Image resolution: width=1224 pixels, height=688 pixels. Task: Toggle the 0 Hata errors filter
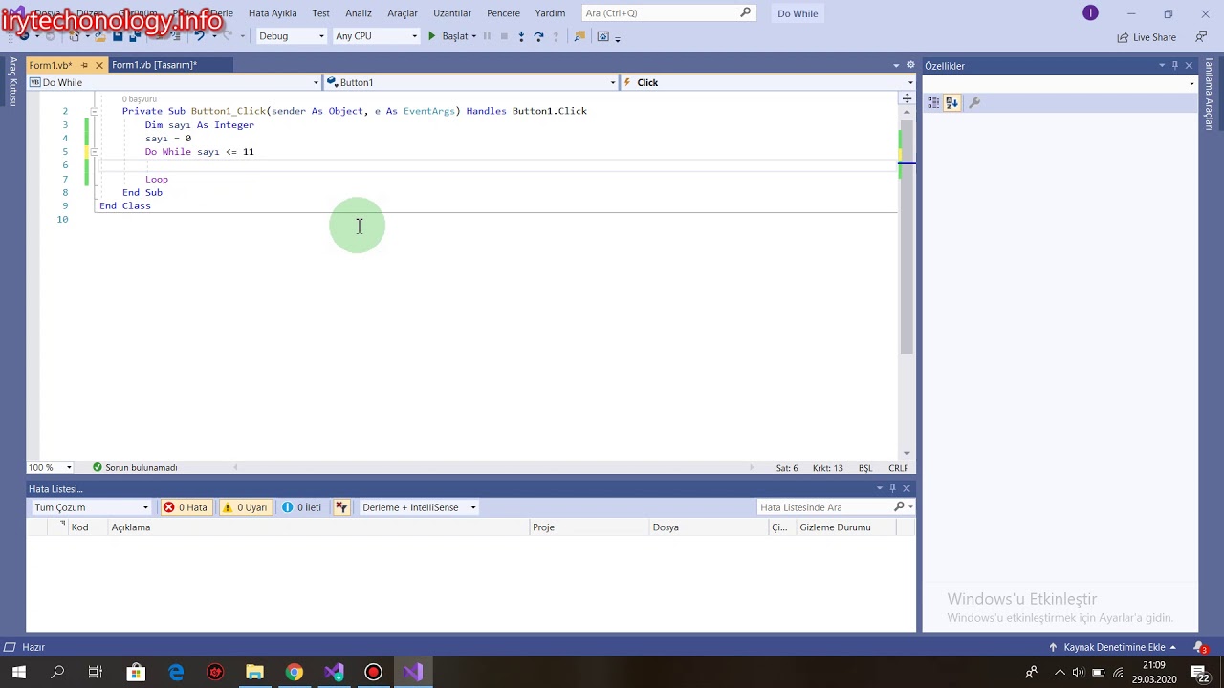tap(186, 507)
